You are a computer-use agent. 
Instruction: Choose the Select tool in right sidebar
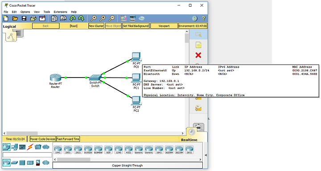[198, 35]
